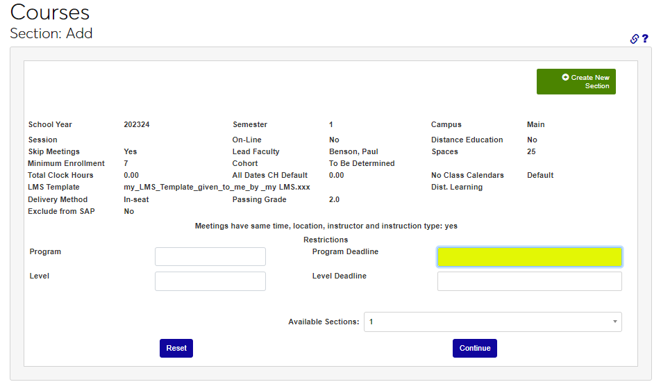Click the Program input field
Screen dimensions: 661x391
(x=210, y=256)
